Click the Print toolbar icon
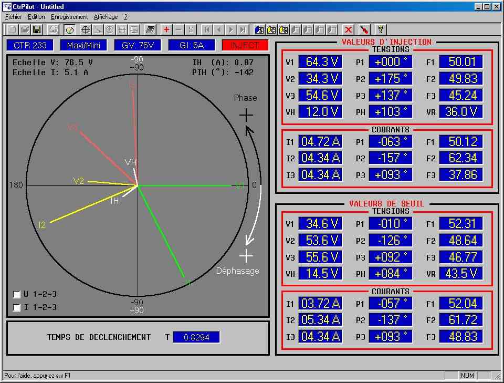504x383 pixels. 54,30
